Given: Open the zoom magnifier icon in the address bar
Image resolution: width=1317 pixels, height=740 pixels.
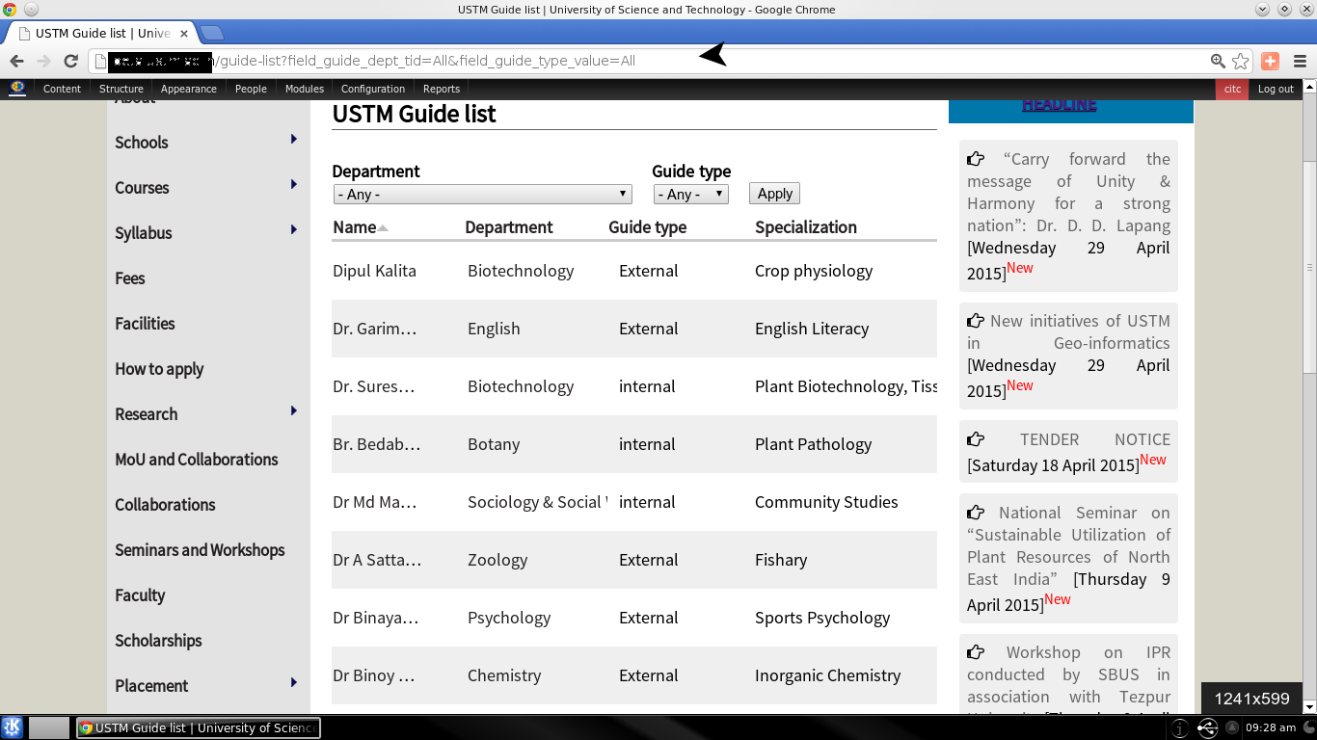Looking at the screenshot, I should click(x=1219, y=61).
